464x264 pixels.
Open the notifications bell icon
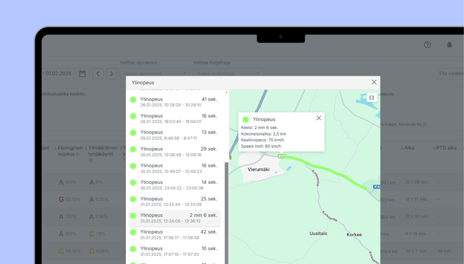click(449, 45)
